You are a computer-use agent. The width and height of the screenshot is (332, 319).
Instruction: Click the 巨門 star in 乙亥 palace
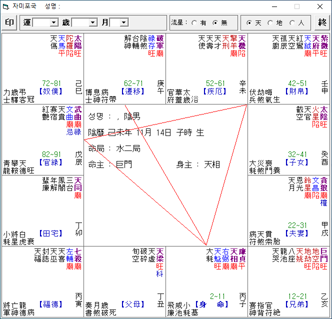point(324,255)
